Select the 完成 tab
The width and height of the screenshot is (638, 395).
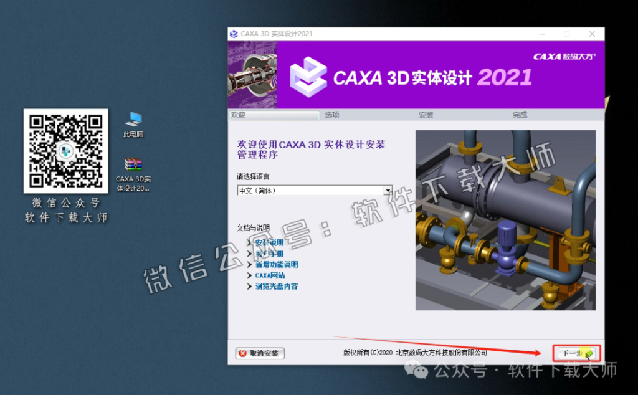pos(520,115)
